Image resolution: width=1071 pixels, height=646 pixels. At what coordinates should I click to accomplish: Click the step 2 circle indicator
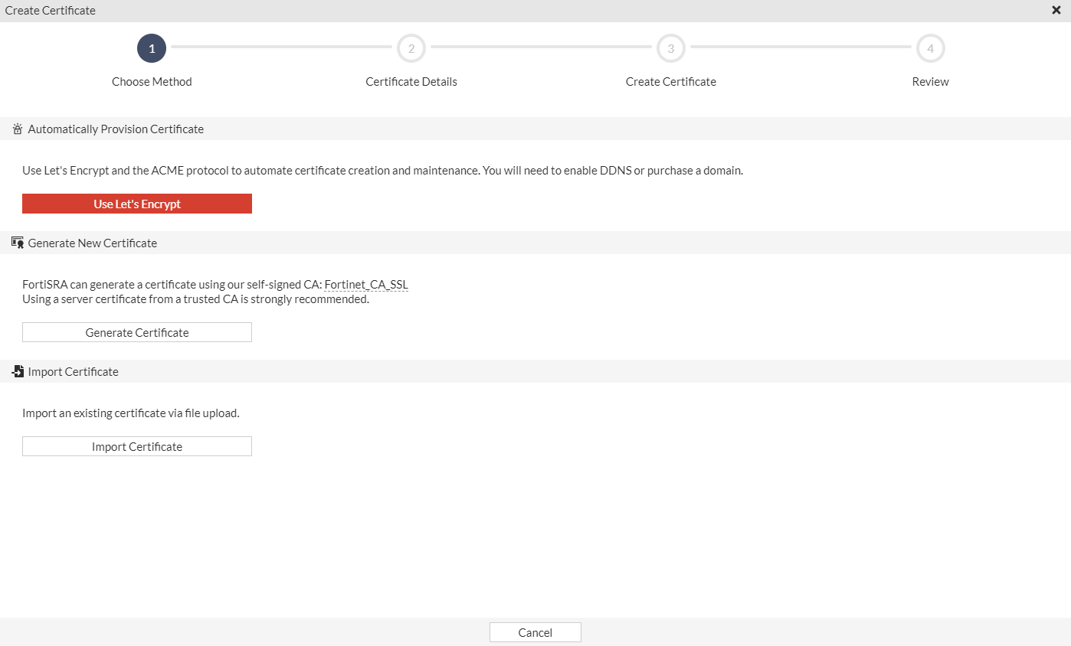[x=411, y=48]
